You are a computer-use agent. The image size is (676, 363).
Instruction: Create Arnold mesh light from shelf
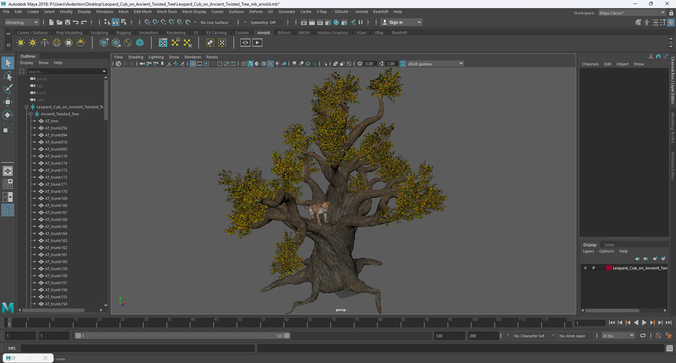coord(33,43)
